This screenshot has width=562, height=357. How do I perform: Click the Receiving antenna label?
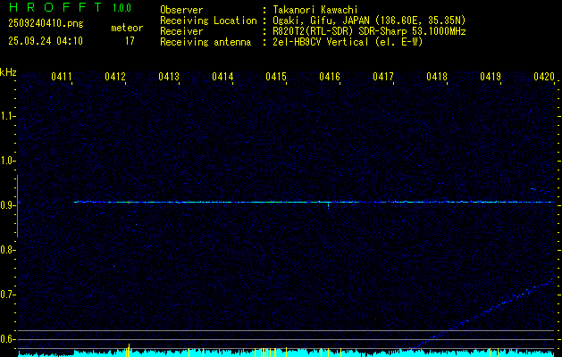click(x=206, y=42)
